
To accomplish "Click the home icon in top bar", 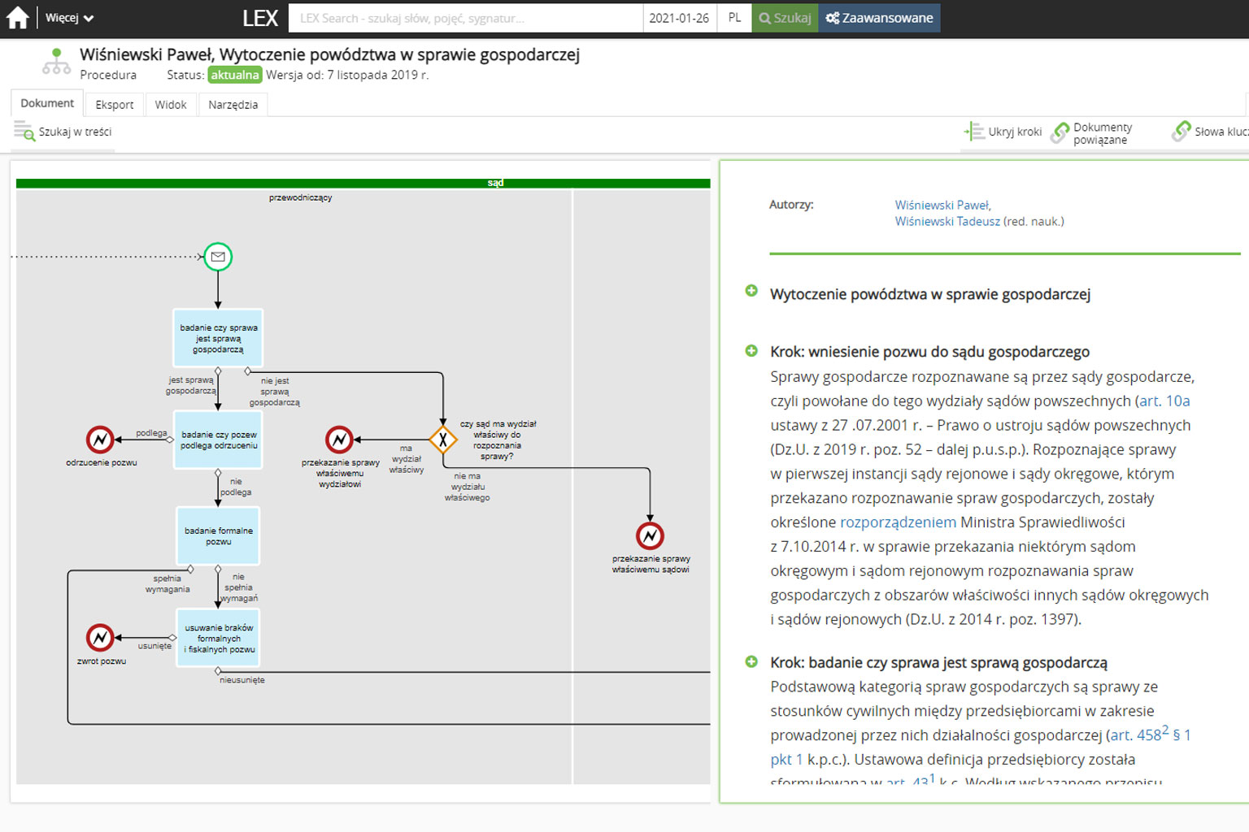I will (x=17, y=18).
